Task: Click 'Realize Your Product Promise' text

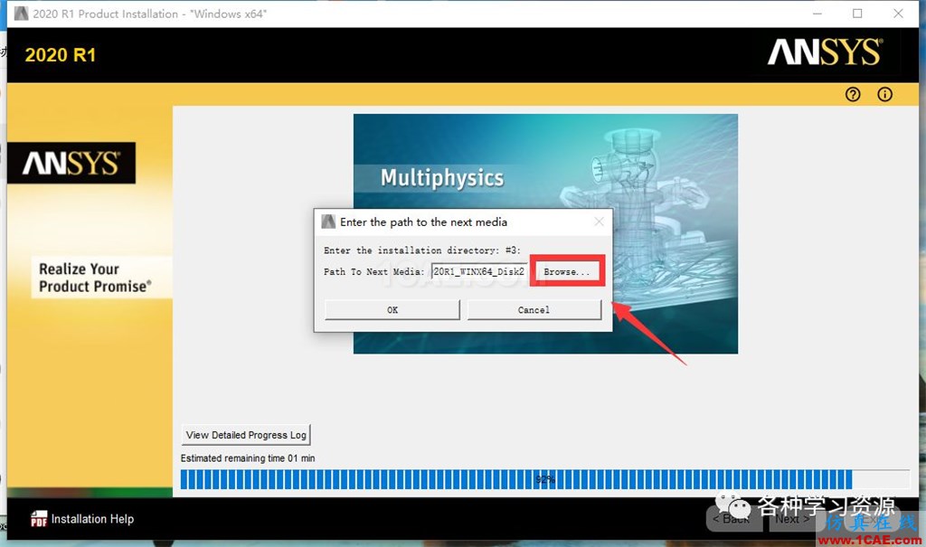Action: tap(95, 277)
